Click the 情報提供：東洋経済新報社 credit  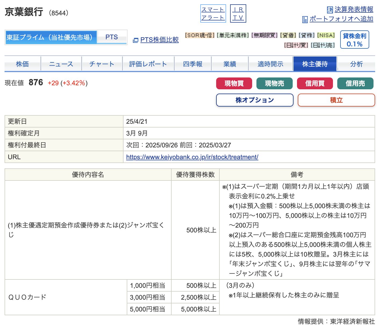(x=336, y=321)
